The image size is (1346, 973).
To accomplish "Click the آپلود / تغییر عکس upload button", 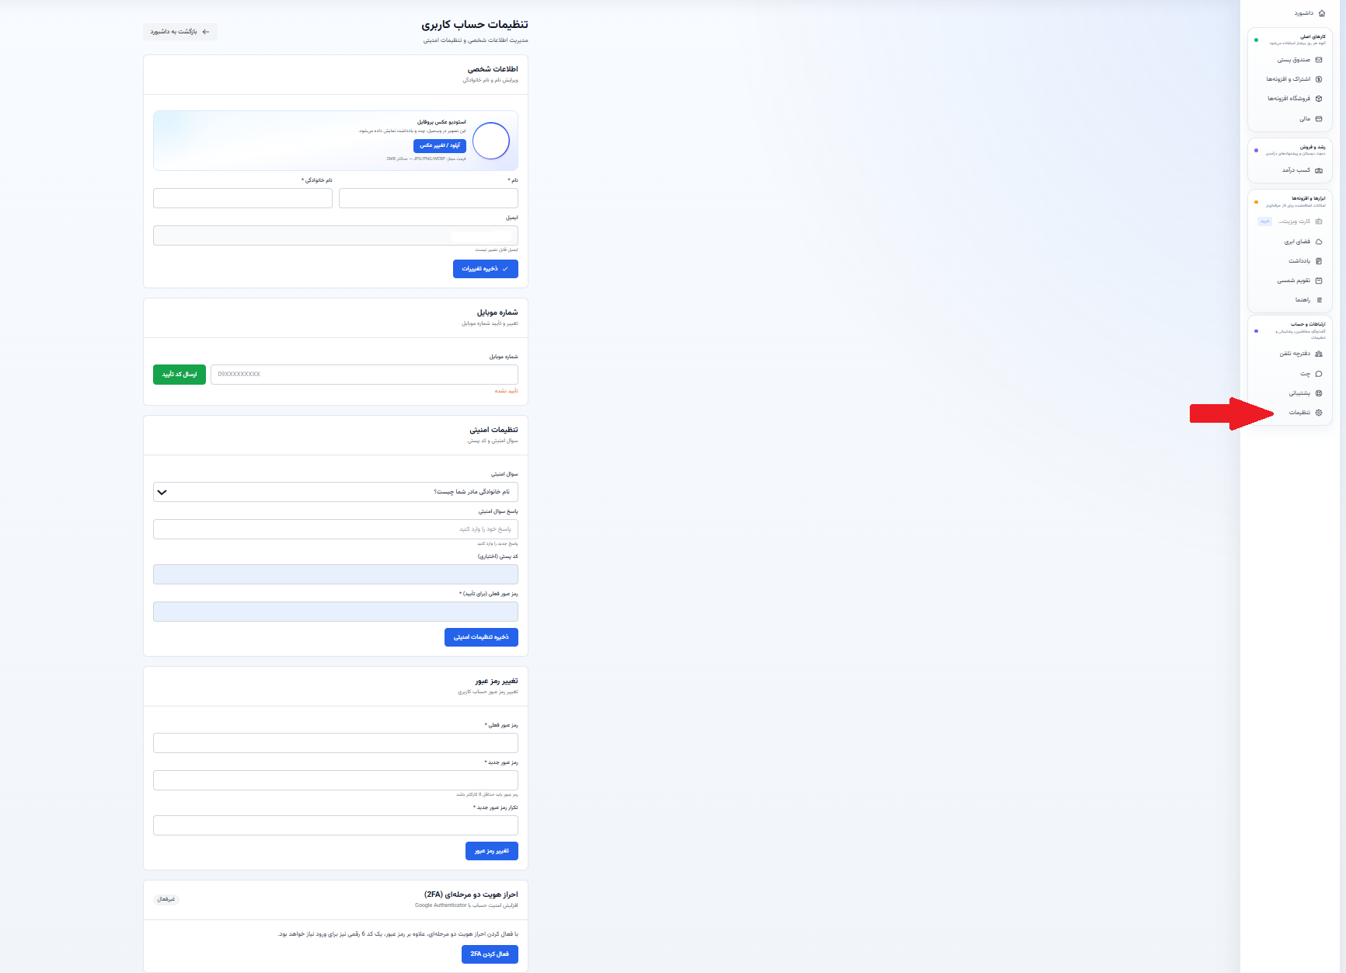I will pyautogui.click(x=440, y=145).
